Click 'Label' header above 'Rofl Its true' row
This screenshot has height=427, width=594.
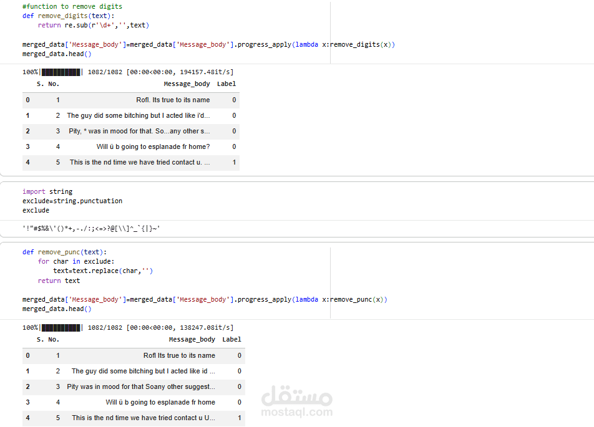[x=232, y=340]
